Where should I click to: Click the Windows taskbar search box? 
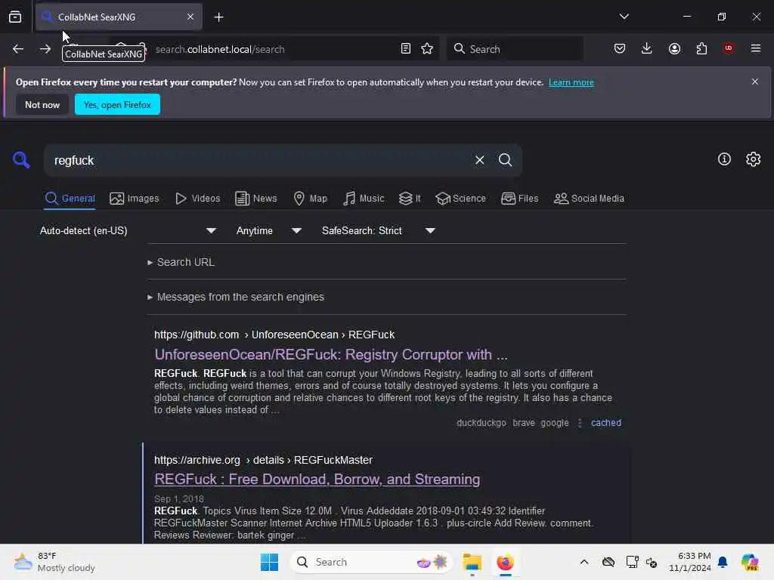click(x=371, y=562)
